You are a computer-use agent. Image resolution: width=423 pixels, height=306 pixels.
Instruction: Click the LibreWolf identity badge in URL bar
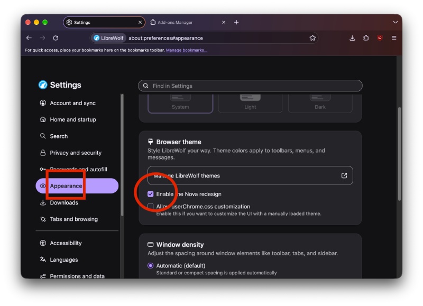tap(108, 38)
